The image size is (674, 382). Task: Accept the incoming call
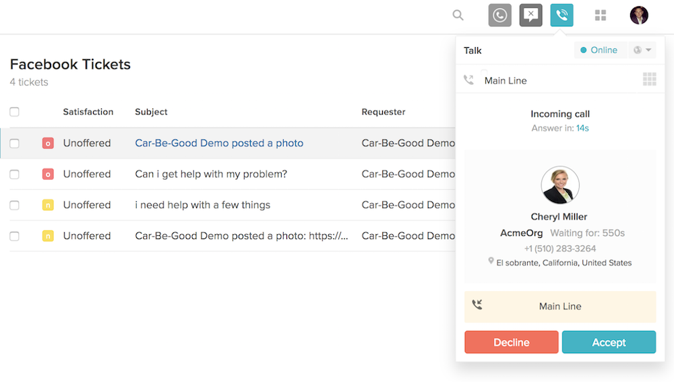[x=609, y=342]
